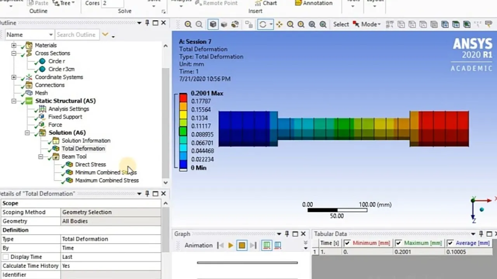Stop the result animation

click(x=242, y=245)
